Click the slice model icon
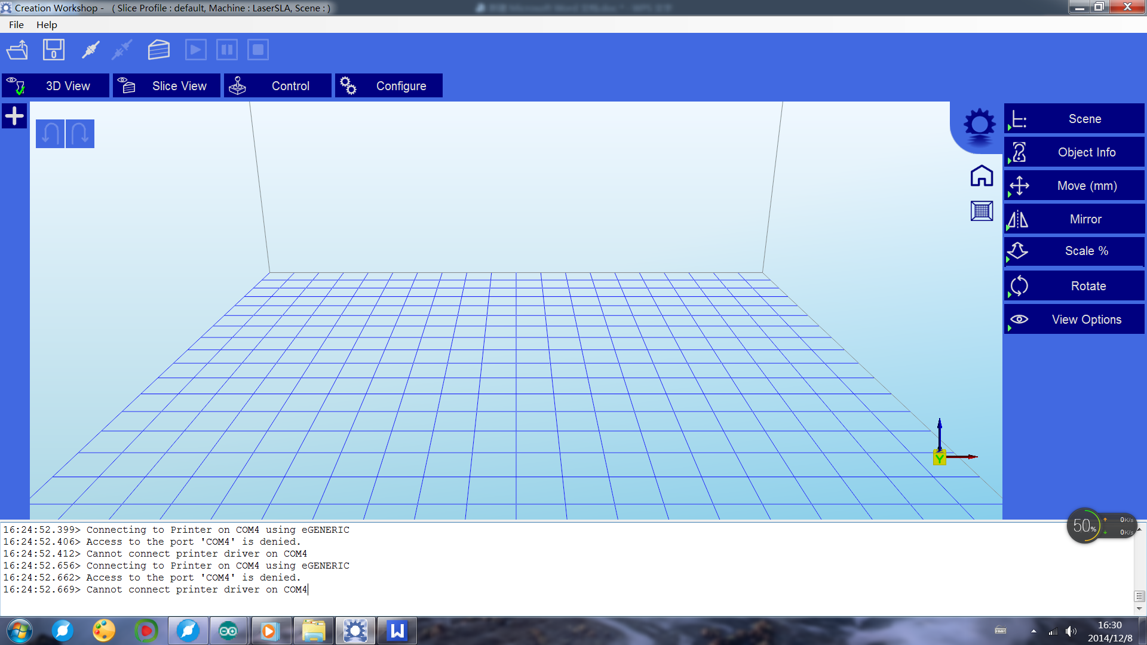Image resolution: width=1147 pixels, height=645 pixels. [x=158, y=50]
